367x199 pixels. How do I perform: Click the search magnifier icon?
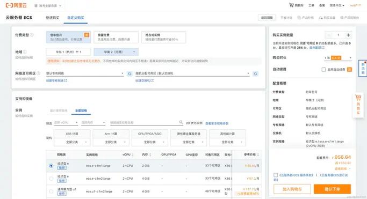(181, 122)
